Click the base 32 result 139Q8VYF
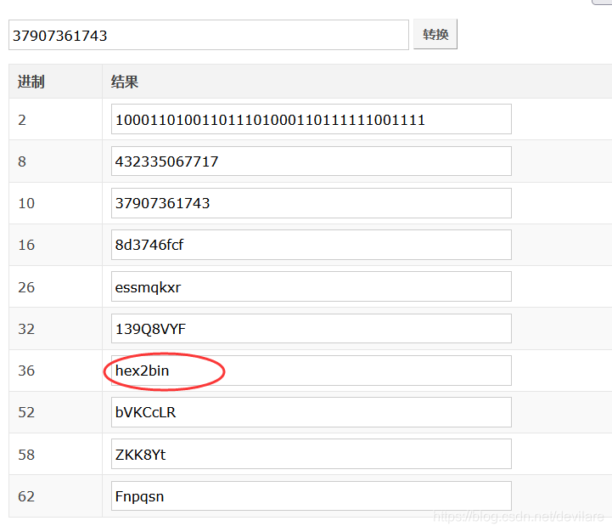 tap(311, 328)
